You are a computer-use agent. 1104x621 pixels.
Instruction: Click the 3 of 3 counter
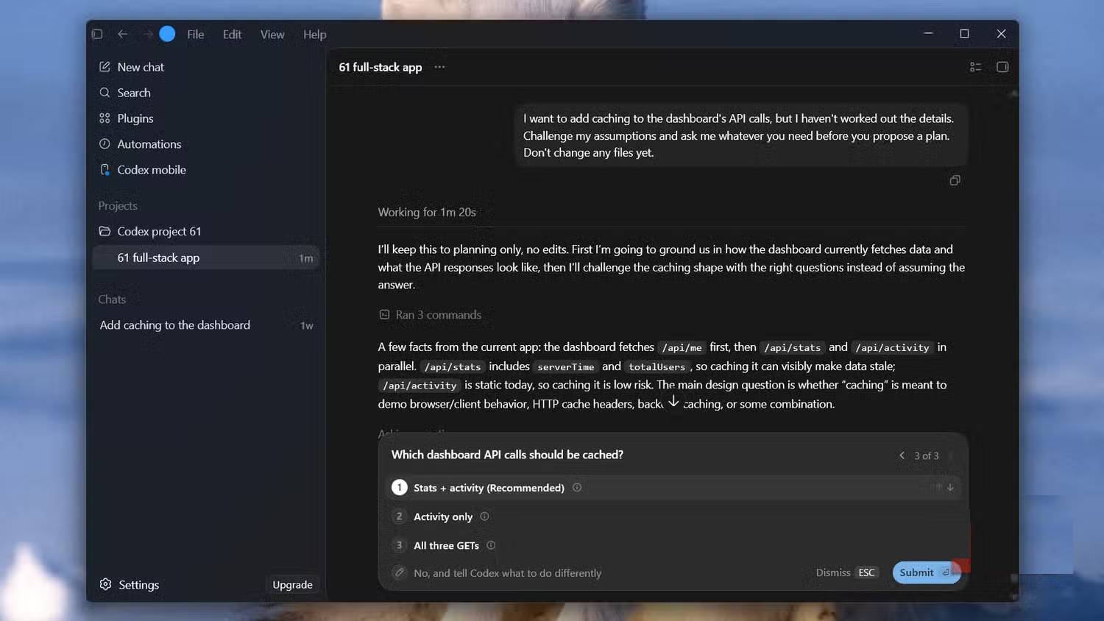pyautogui.click(x=926, y=456)
